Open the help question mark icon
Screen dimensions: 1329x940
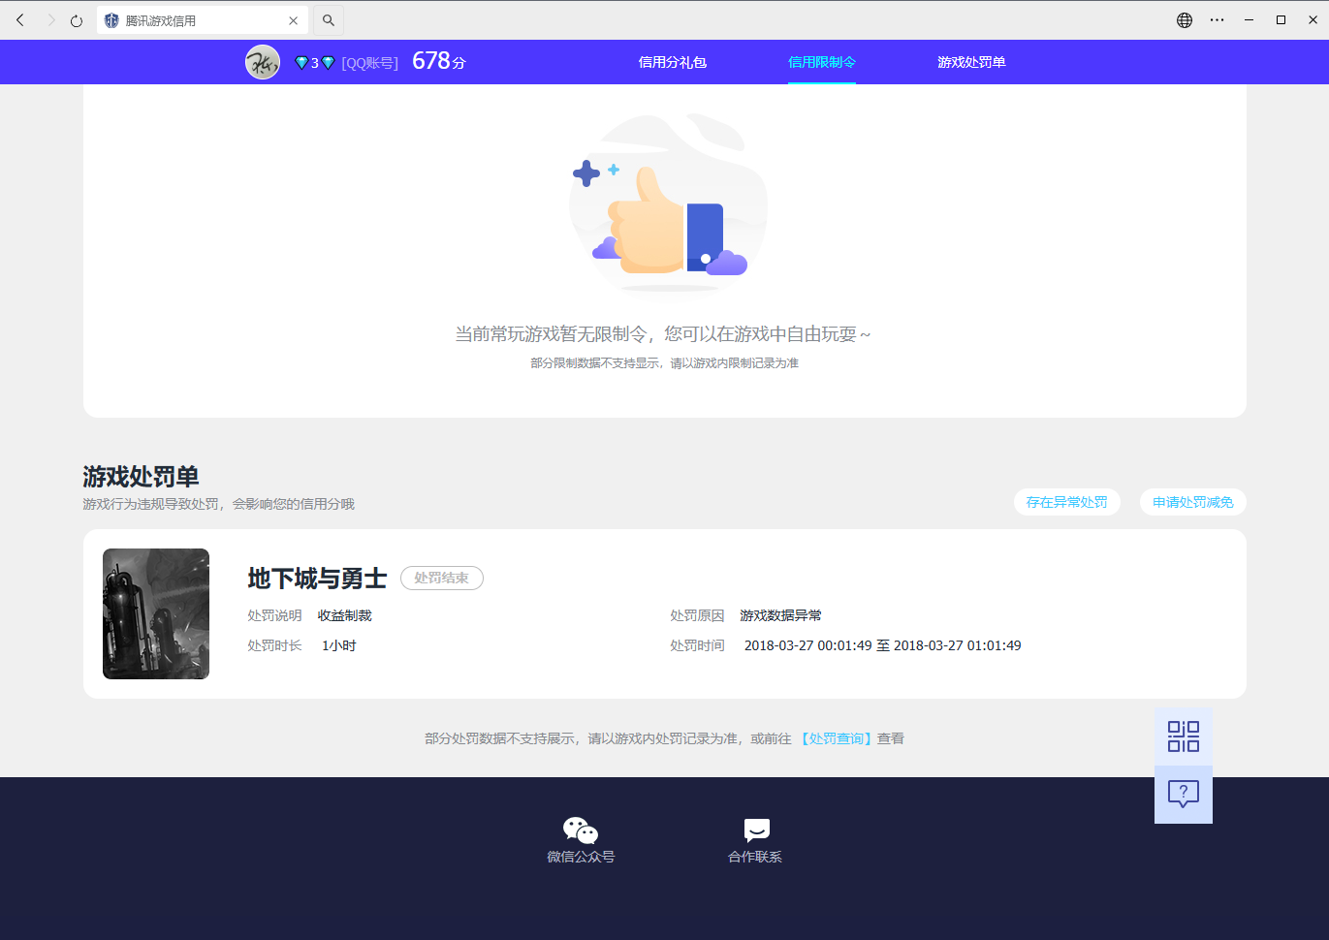click(1183, 794)
